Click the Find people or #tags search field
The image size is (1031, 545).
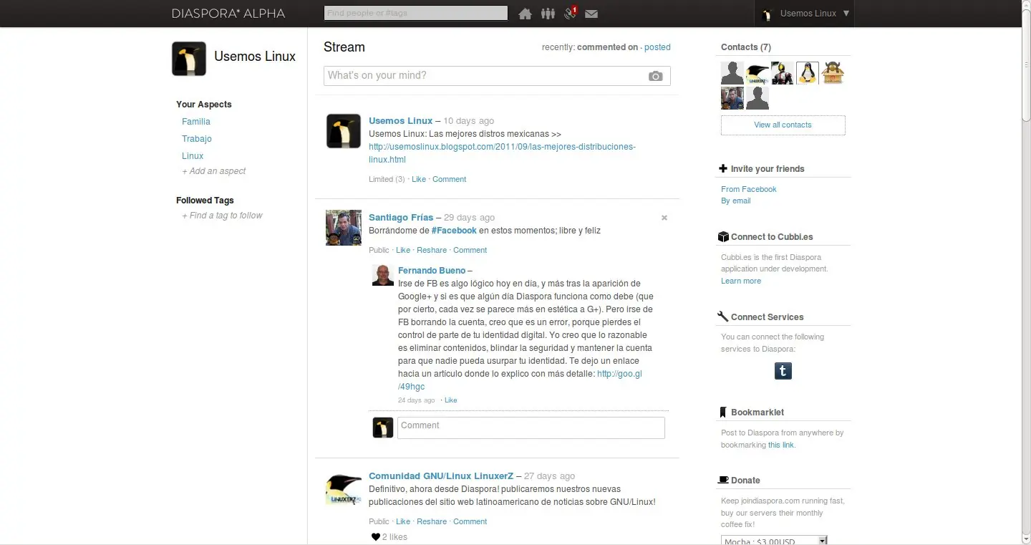415,13
